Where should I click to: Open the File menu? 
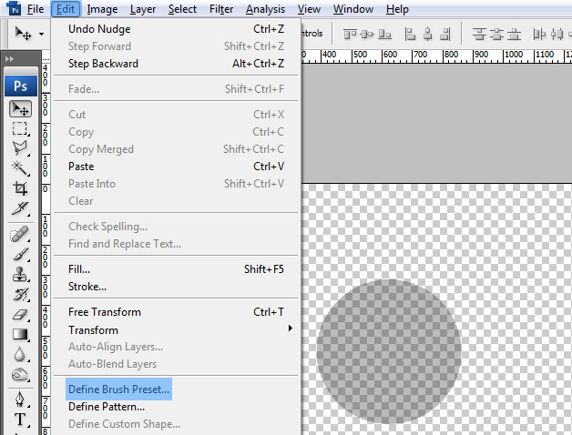click(36, 9)
